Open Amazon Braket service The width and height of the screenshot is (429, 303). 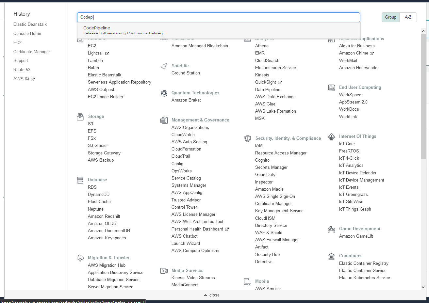[186, 100]
